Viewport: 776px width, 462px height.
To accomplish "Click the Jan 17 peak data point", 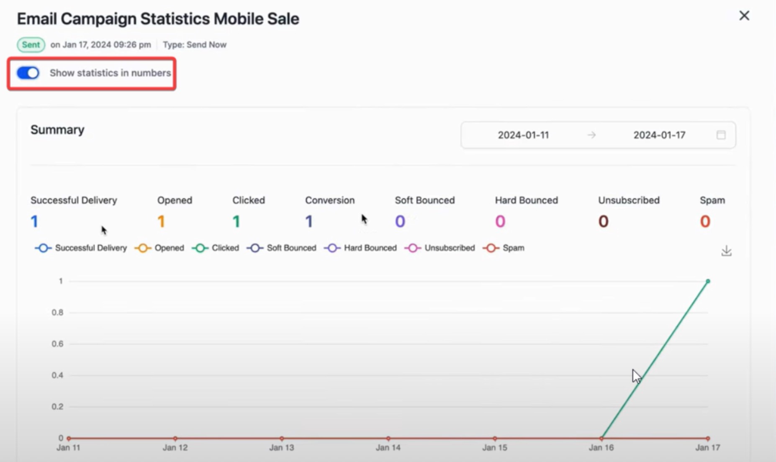I will click(x=708, y=281).
